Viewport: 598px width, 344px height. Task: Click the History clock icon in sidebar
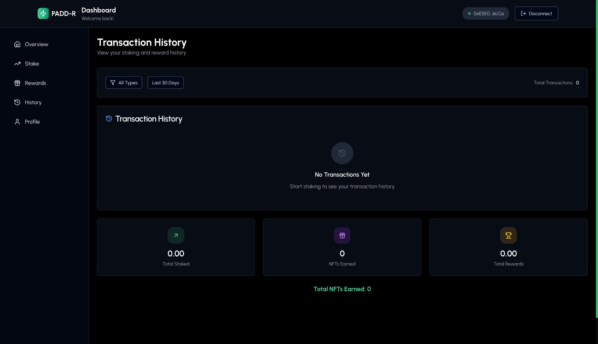17,102
